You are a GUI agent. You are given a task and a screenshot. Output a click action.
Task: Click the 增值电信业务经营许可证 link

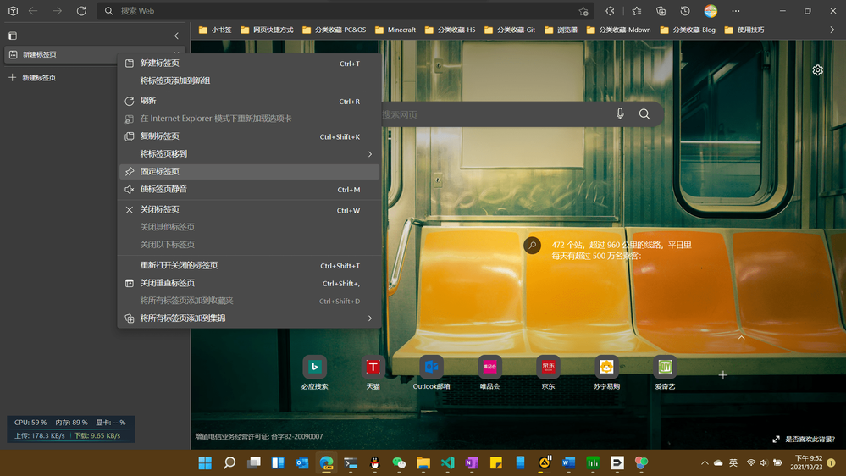coord(259,436)
